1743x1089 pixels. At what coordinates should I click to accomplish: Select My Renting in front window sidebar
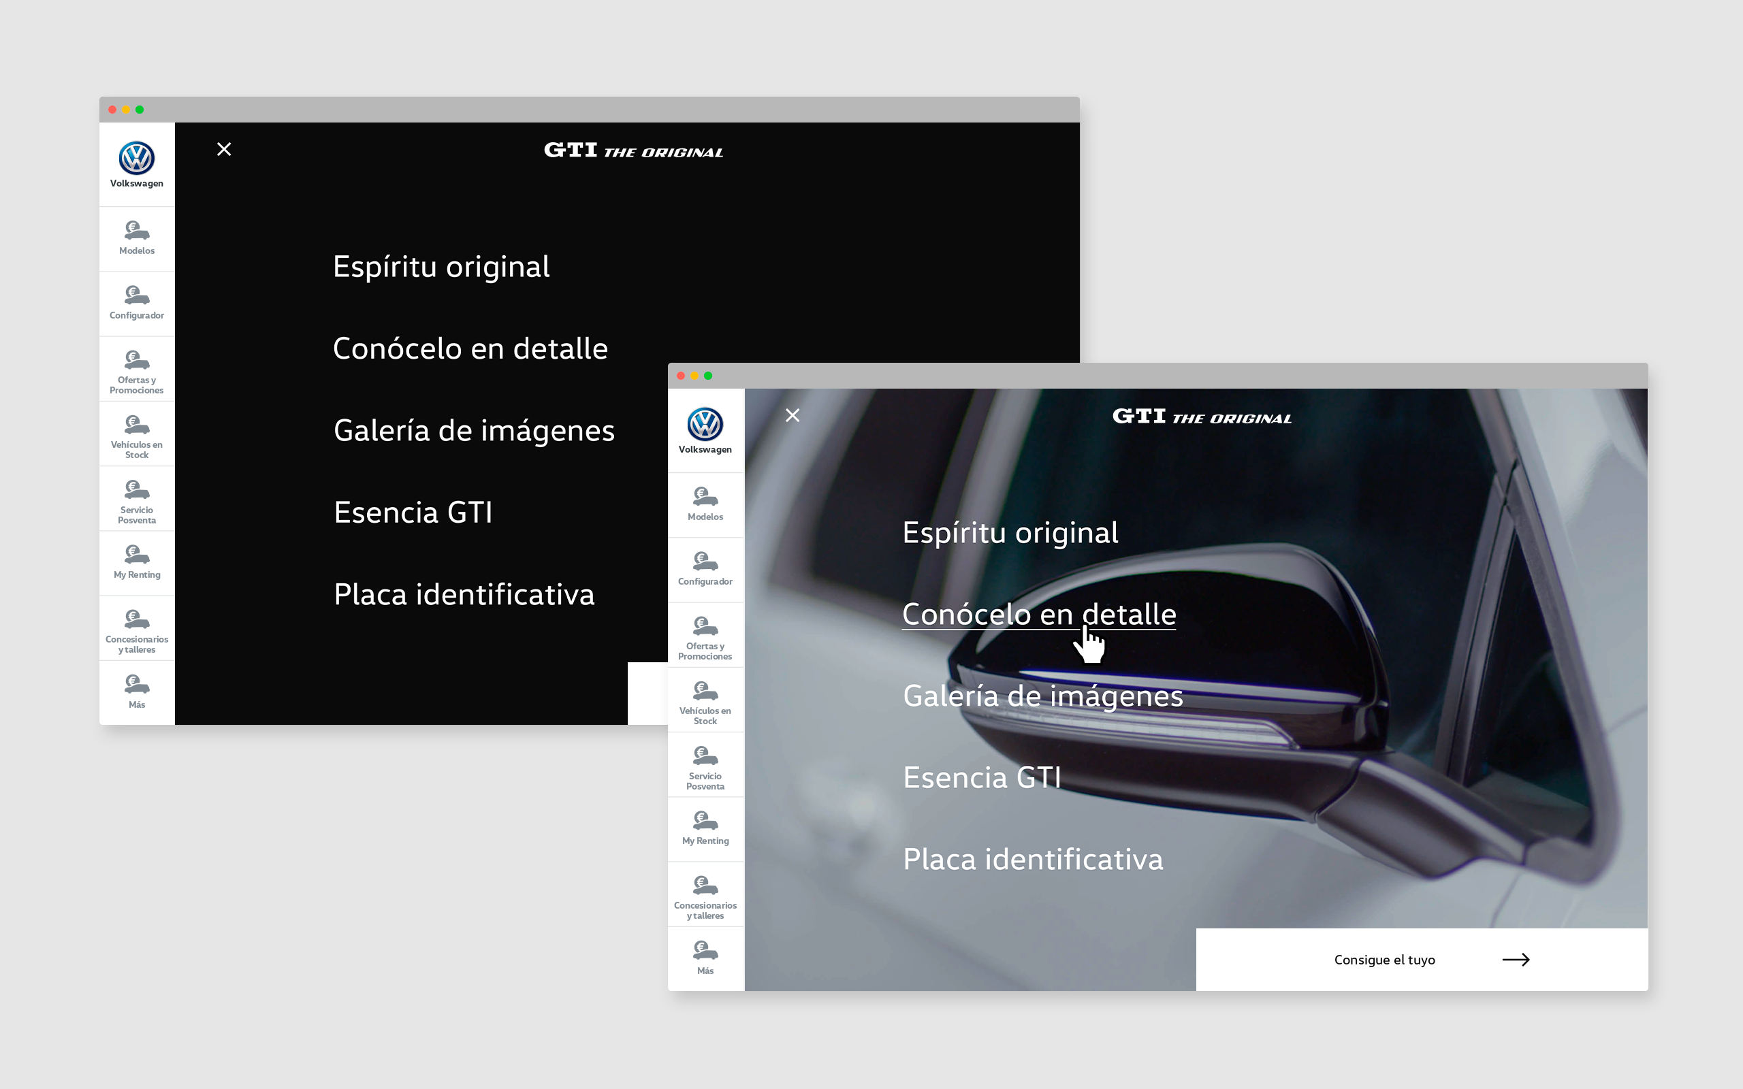pos(705,830)
